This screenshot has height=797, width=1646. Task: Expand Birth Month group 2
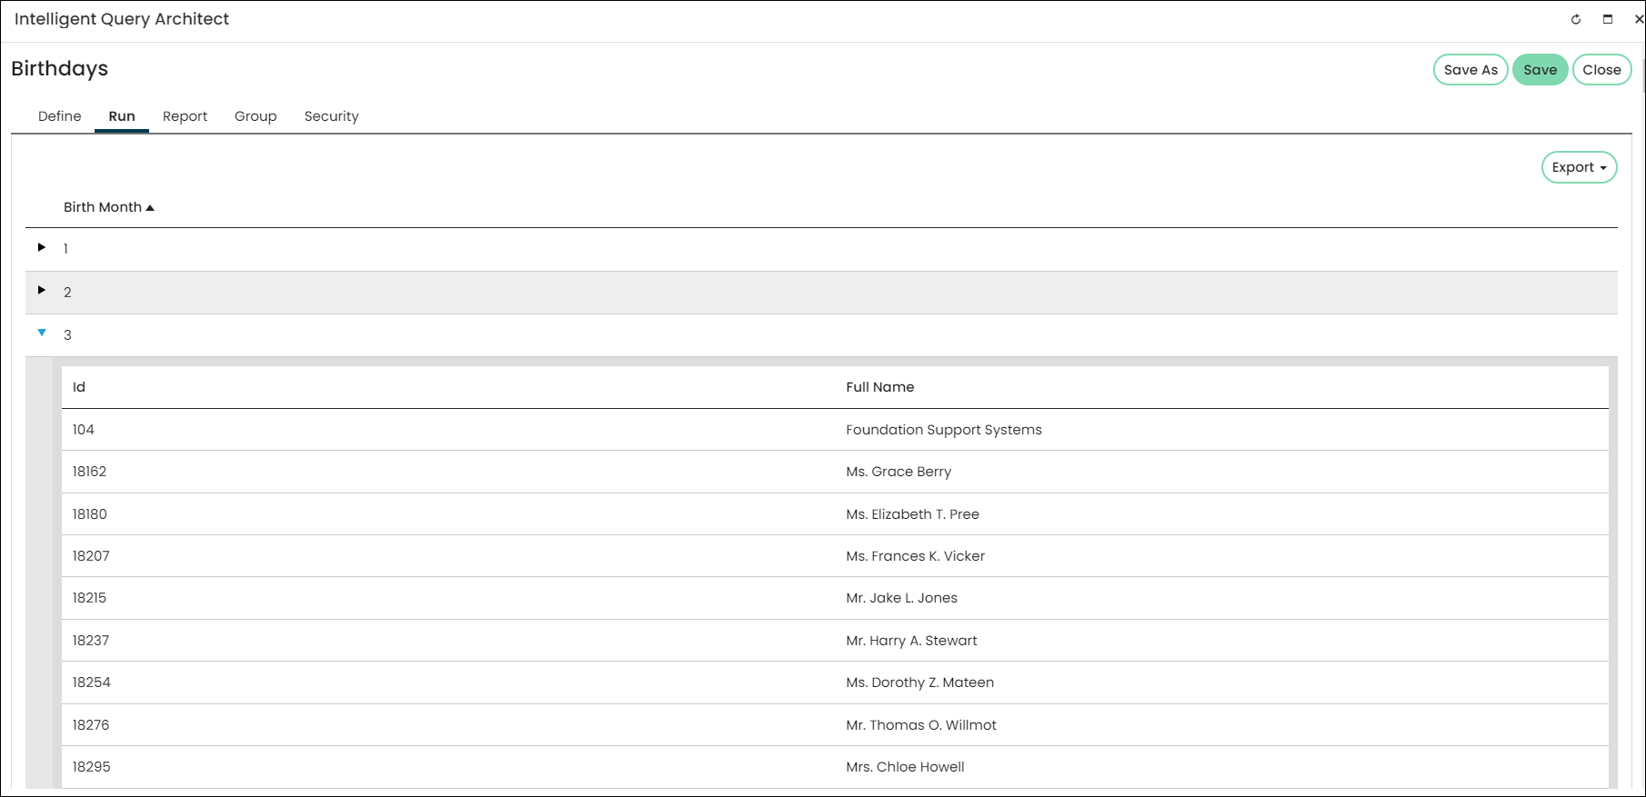(x=42, y=290)
